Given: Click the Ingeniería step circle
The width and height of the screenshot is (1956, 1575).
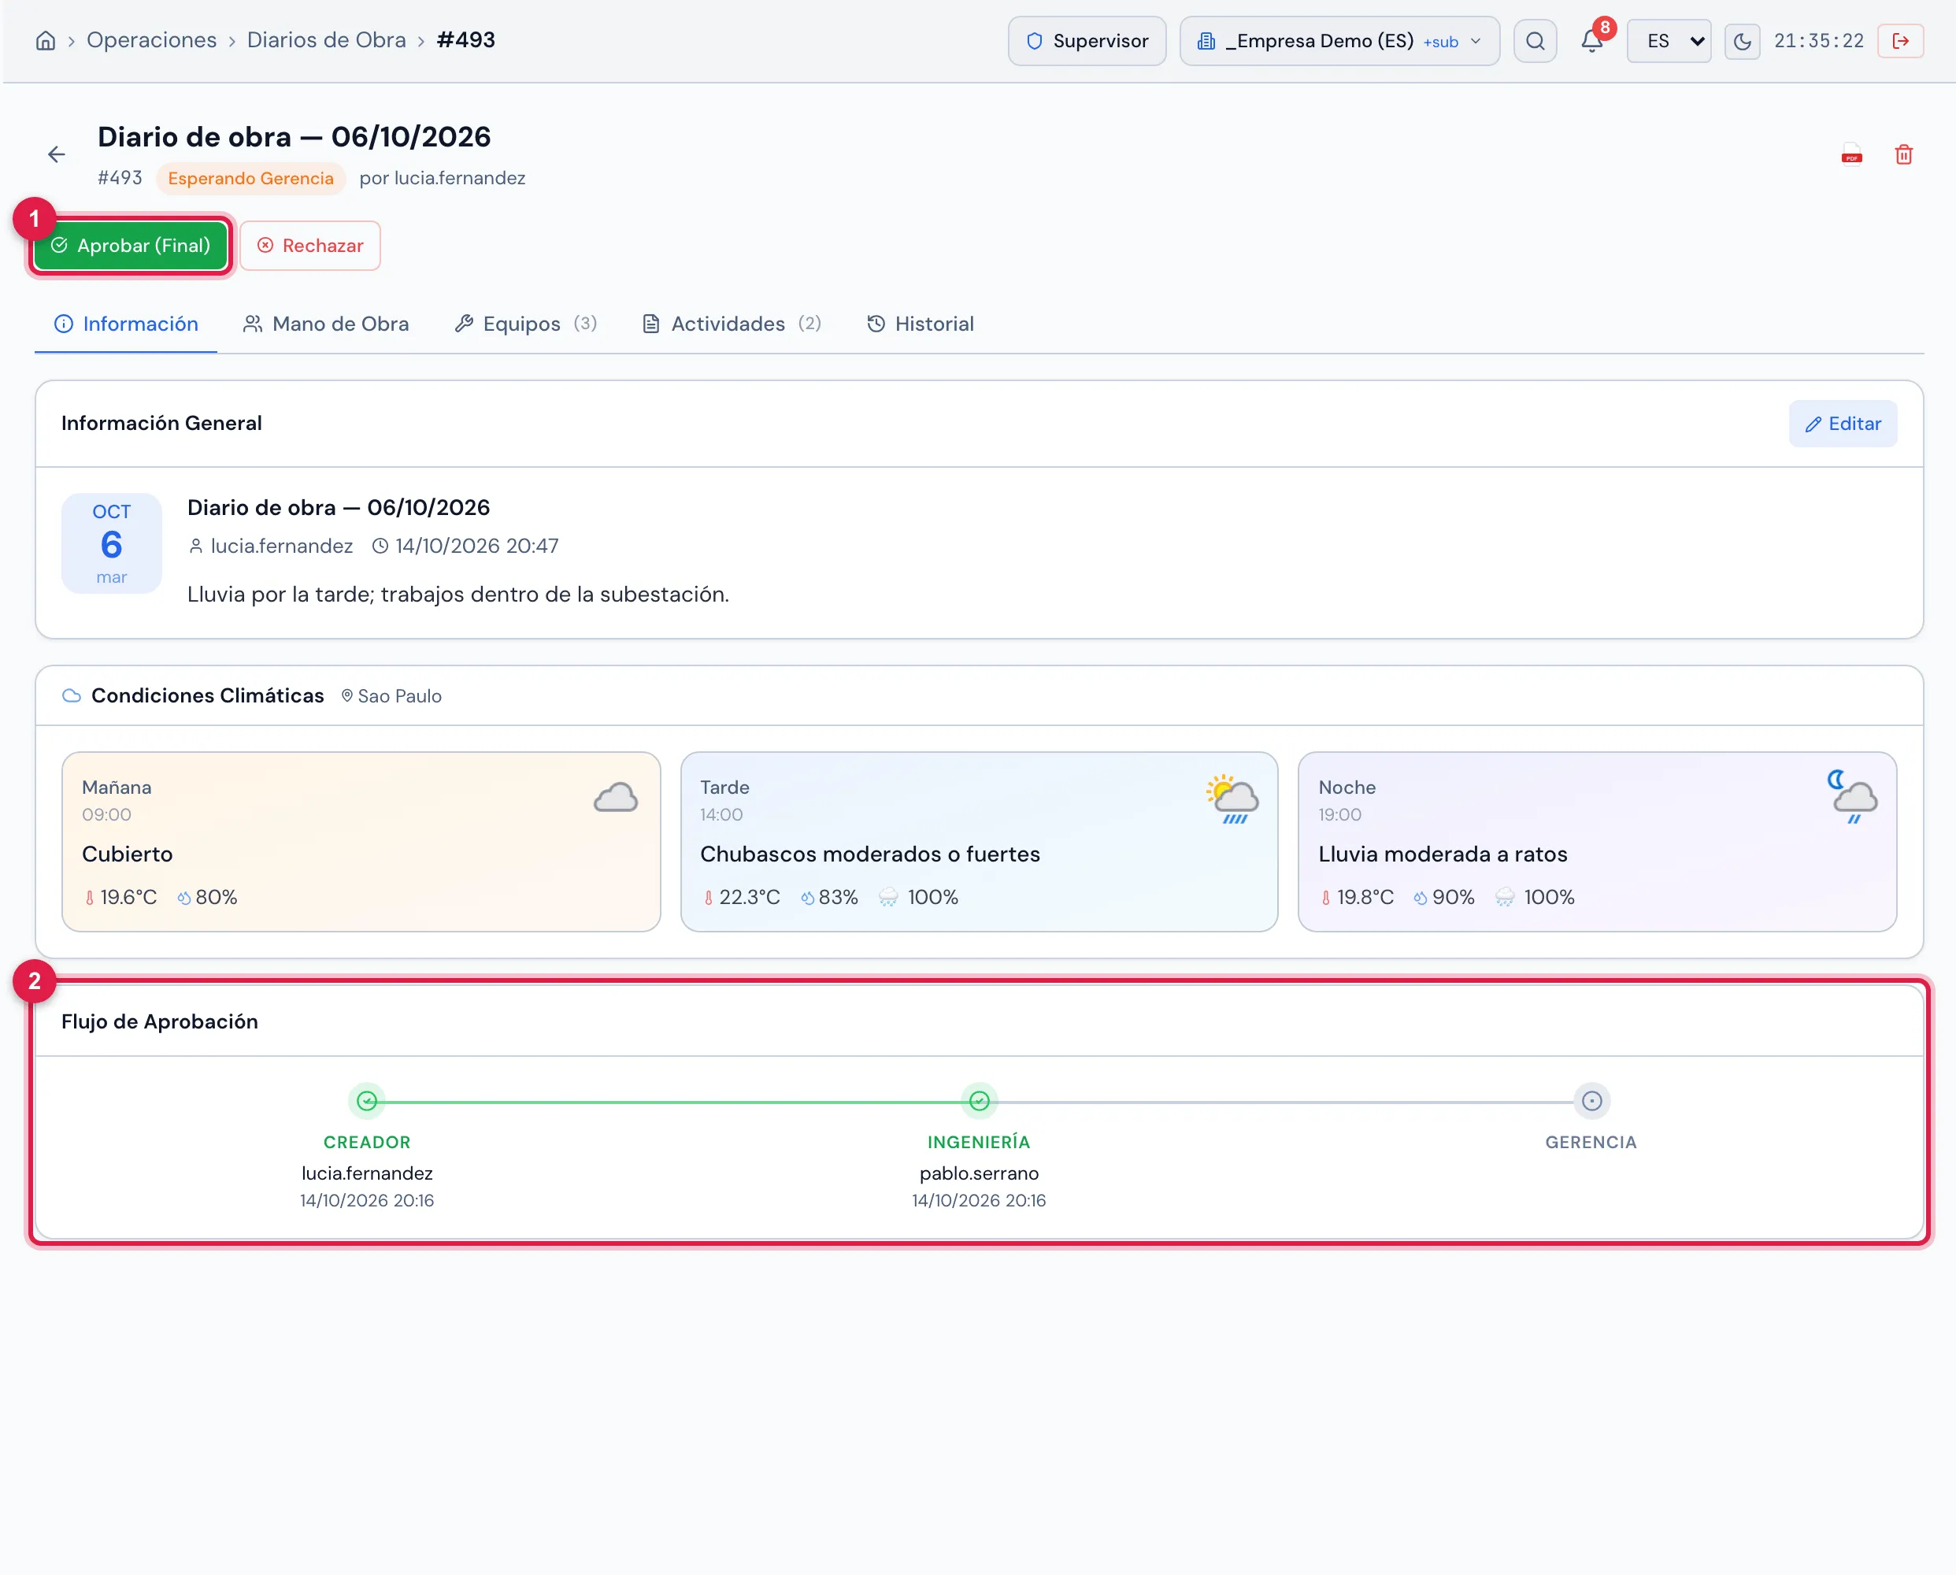Looking at the screenshot, I should coord(979,1100).
